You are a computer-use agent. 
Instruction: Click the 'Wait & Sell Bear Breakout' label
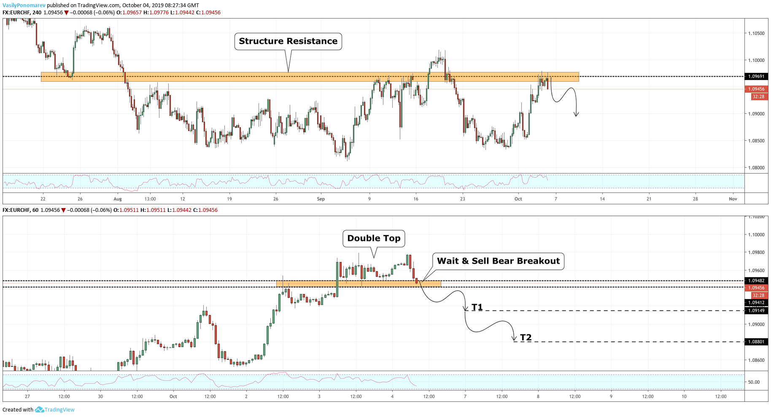498,261
